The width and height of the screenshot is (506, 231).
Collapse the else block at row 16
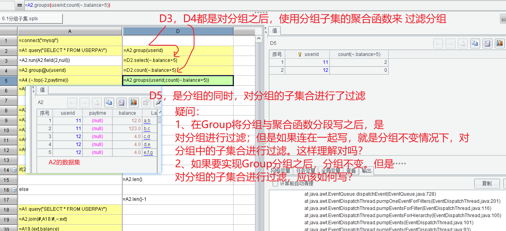pos(15,189)
